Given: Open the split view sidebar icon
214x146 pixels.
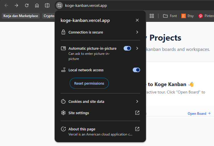Looking at the screenshot, I should click(x=47, y=5).
